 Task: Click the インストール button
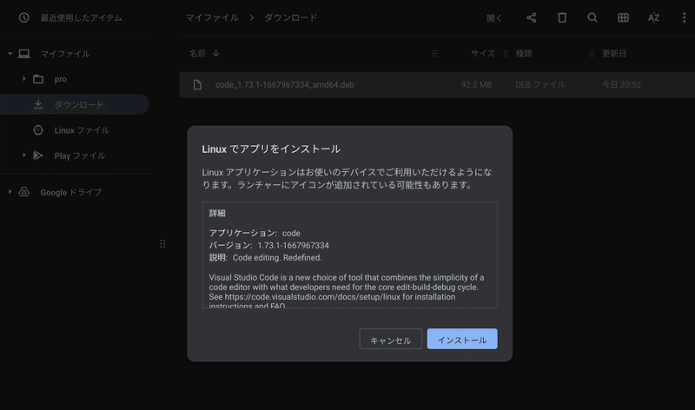point(462,339)
